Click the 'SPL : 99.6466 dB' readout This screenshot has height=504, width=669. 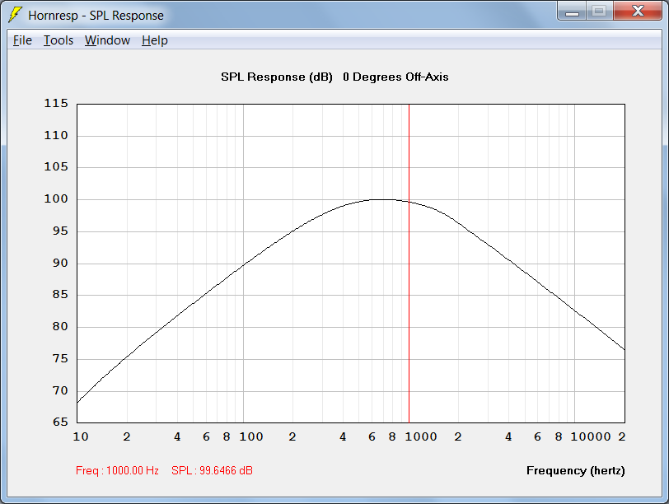coord(212,471)
